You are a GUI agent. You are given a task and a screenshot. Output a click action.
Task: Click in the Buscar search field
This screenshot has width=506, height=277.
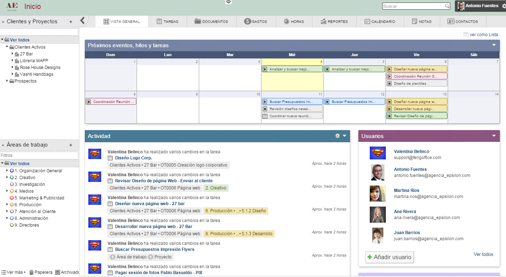tap(413, 6)
